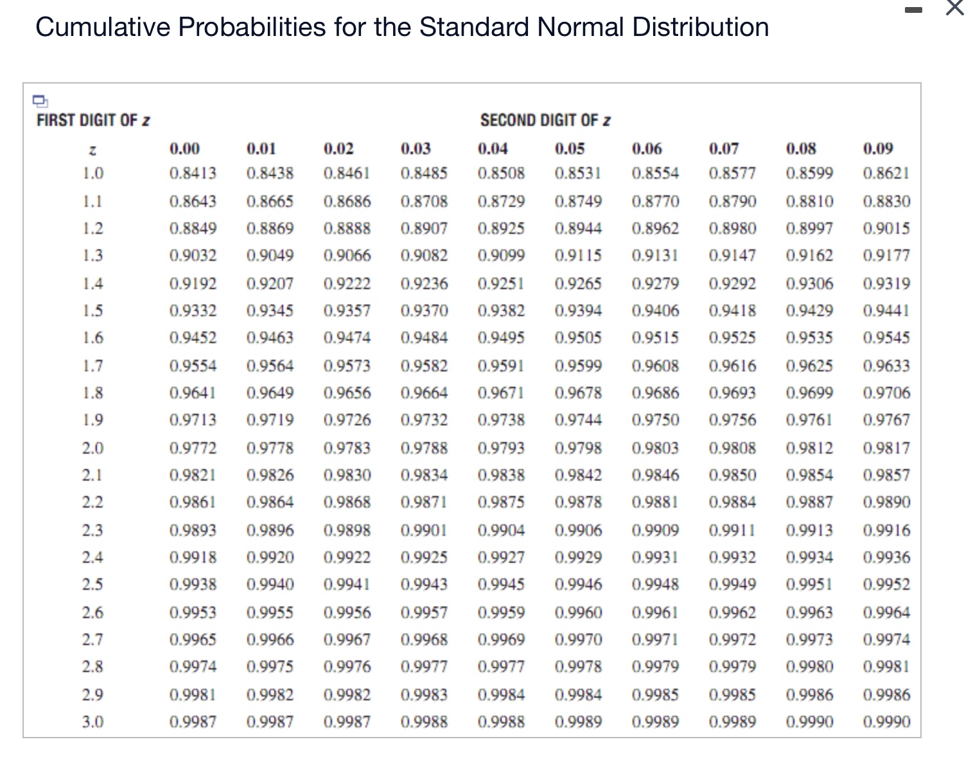Select the row label 3.0
Image resolution: width=973 pixels, height=771 pixels.
(x=92, y=722)
